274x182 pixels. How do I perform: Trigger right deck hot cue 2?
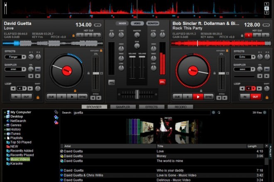(x=257, y=36)
